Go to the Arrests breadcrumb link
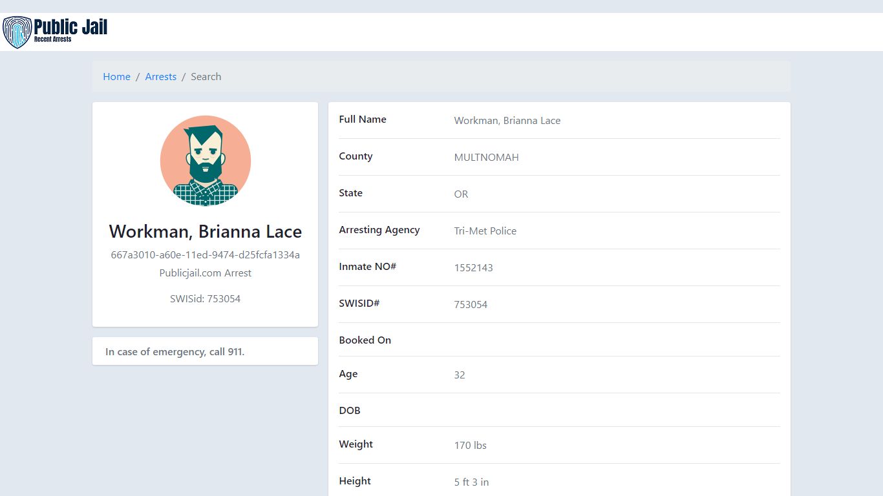The height and width of the screenshot is (496, 883). coord(160,76)
